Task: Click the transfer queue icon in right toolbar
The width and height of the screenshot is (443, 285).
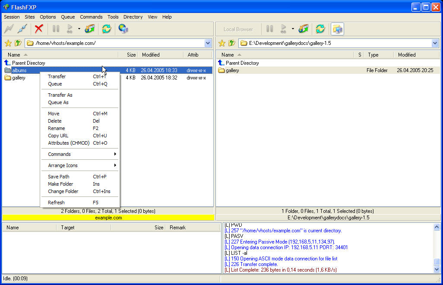Action: coord(304,29)
